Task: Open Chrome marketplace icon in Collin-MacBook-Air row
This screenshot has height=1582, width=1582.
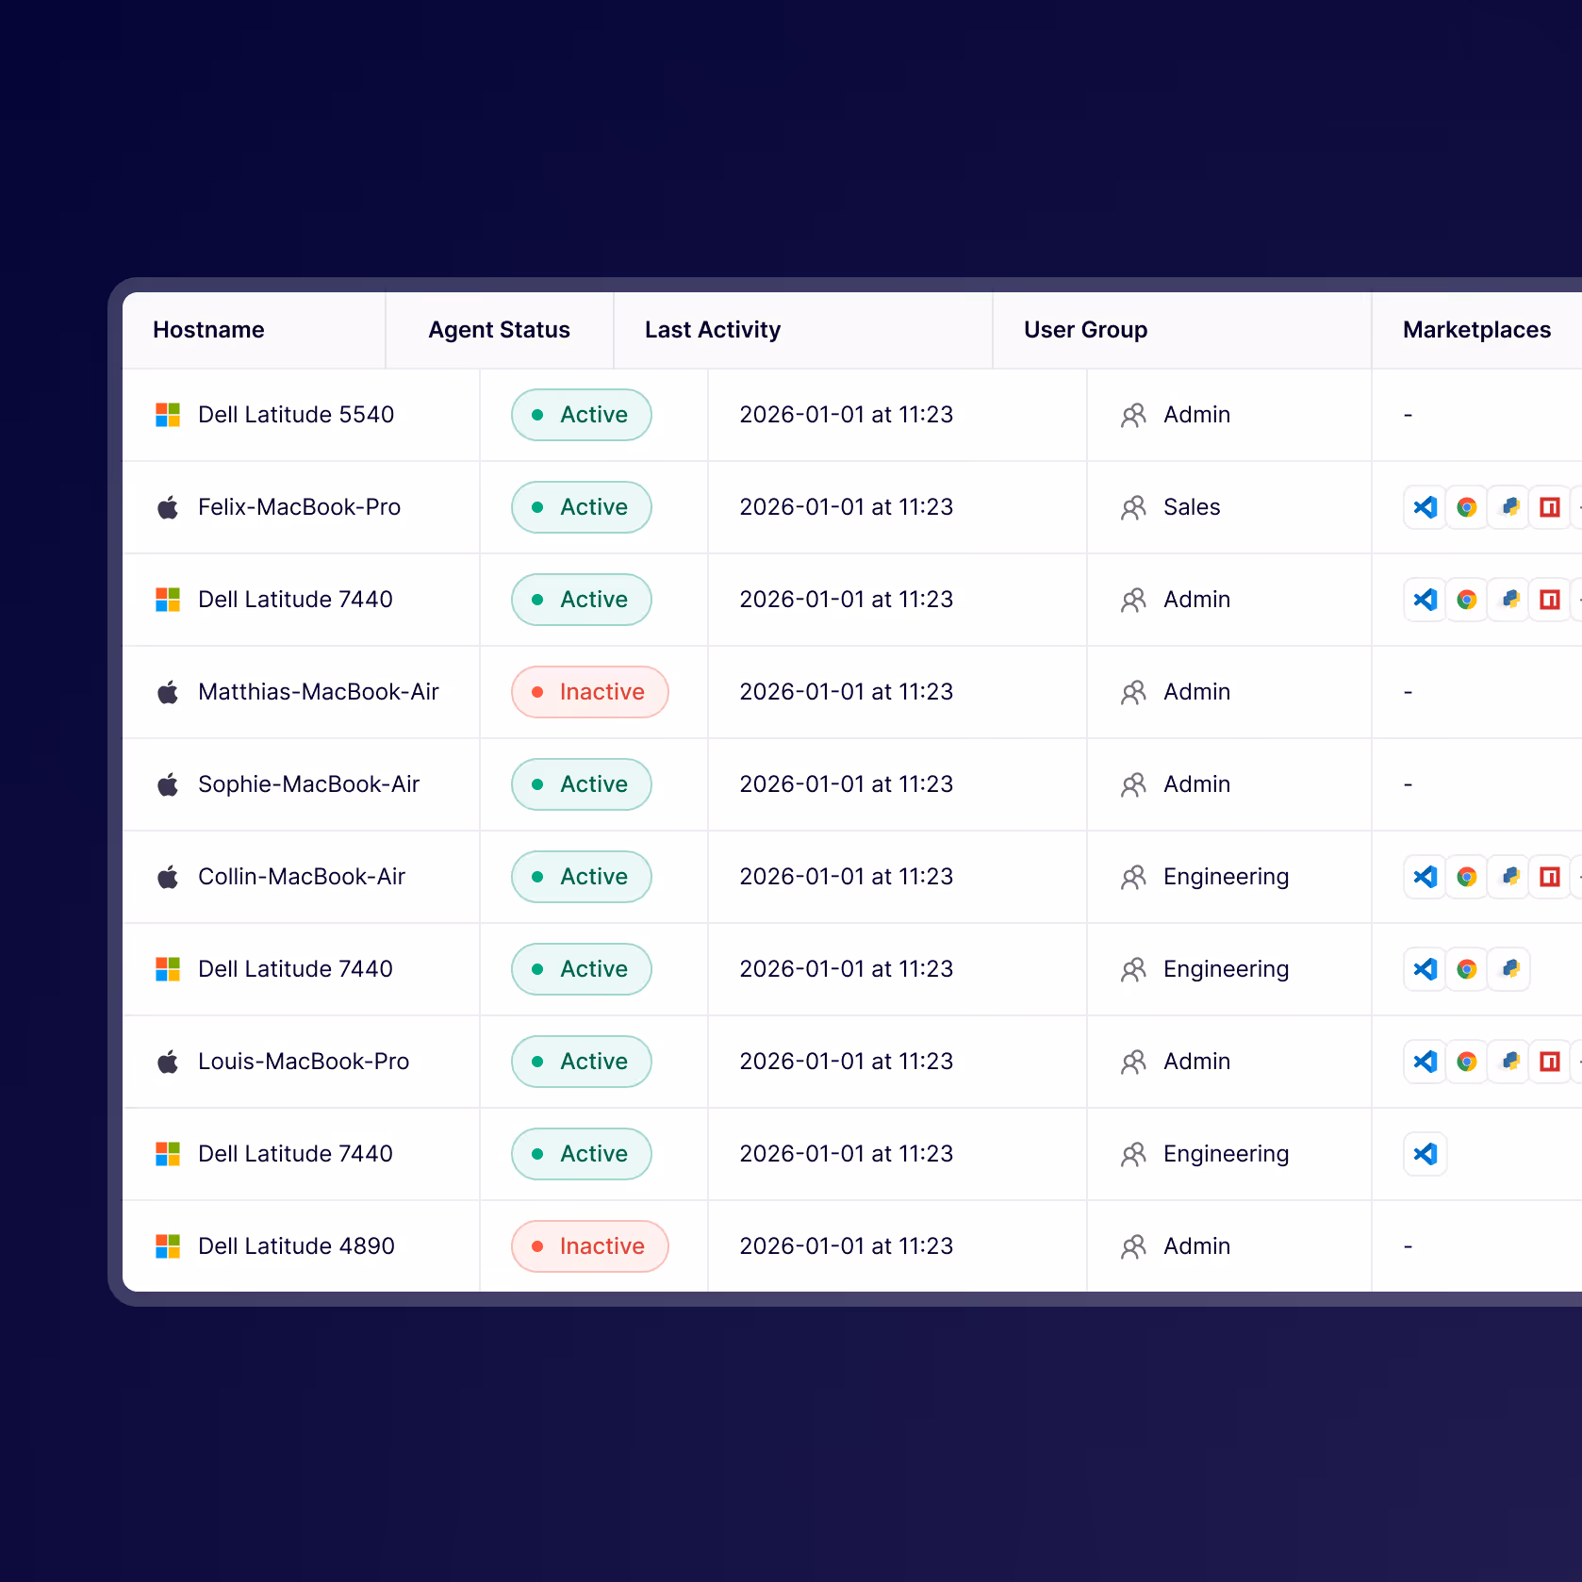Action: click(x=1467, y=877)
